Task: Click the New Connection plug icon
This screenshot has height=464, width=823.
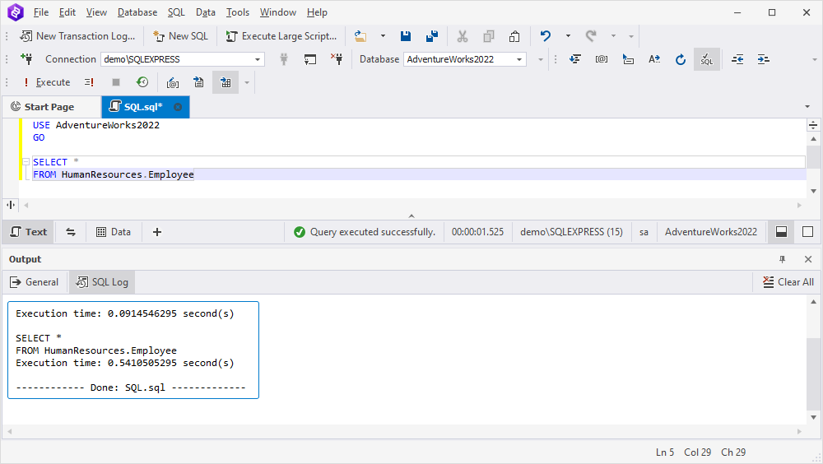Action: pos(26,59)
